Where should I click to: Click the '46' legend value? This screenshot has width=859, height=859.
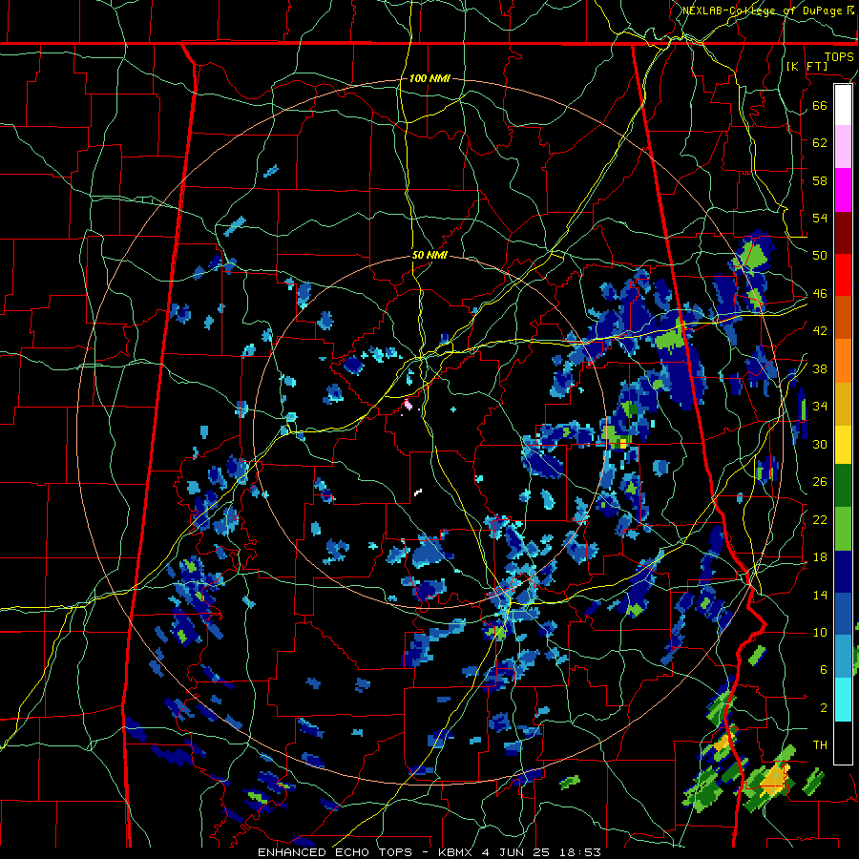click(820, 294)
